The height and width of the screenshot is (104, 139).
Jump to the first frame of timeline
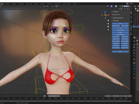pos(49,96)
